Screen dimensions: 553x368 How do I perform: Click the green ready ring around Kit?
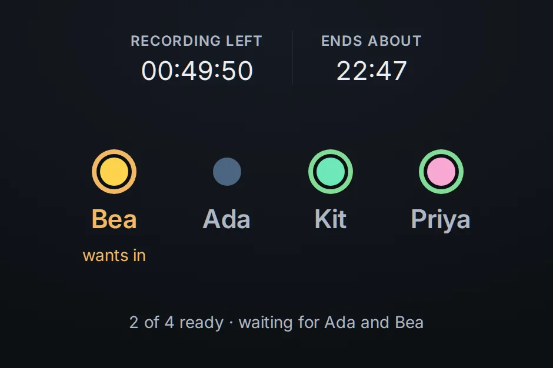331,152
